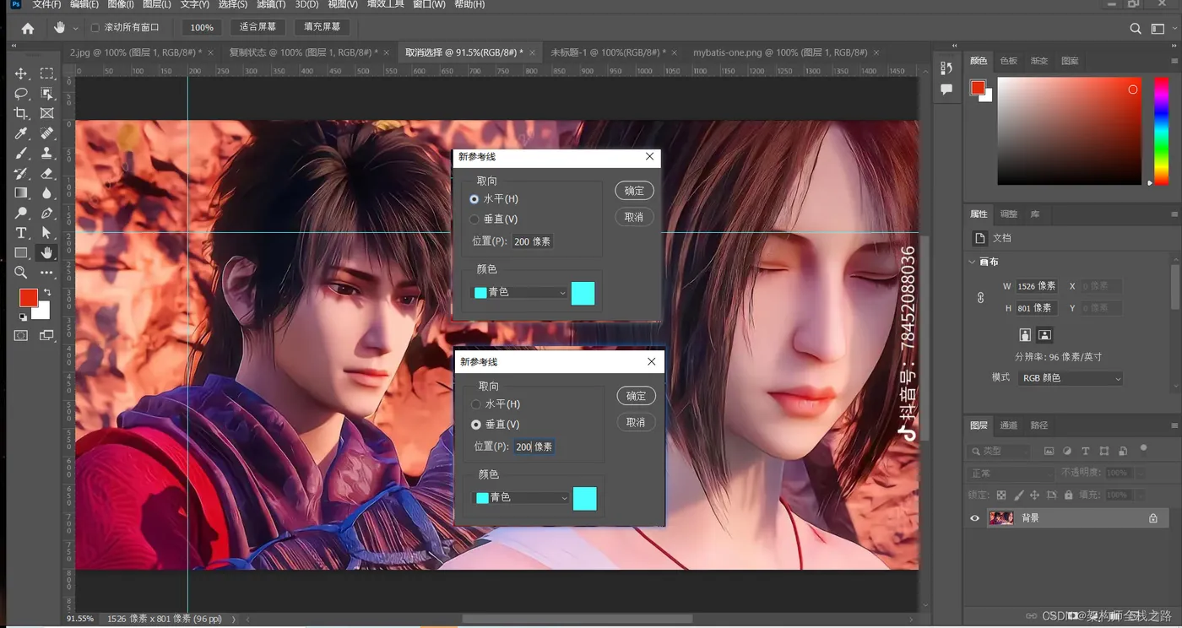Toggle Quick Mask mode icon
Screen dimensions: 1182x628
pyautogui.click(x=21, y=336)
